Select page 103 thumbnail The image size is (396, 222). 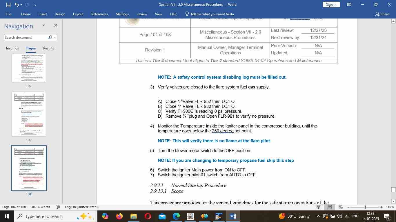pyautogui.click(x=29, y=114)
